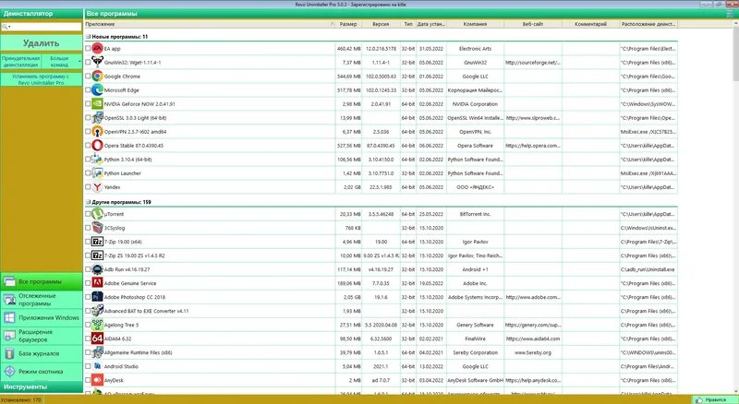739x404 pixels.
Task: Click the Logs database icon in sidebar
Action: 9,353
